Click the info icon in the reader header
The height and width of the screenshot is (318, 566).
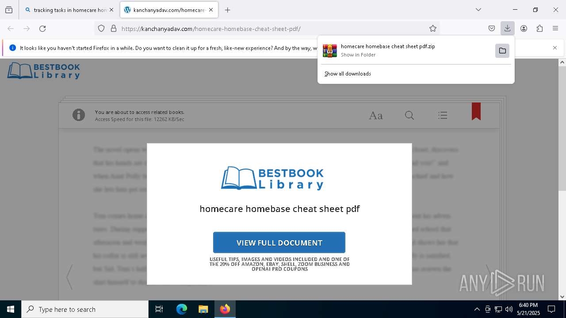[x=79, y=115]
